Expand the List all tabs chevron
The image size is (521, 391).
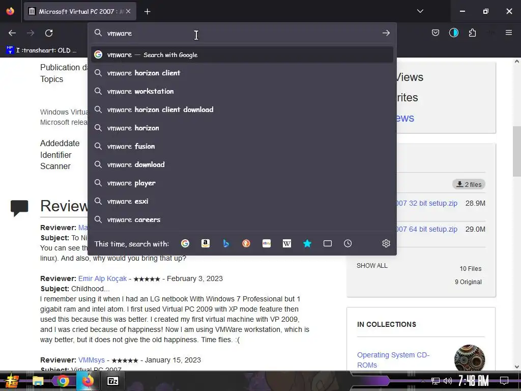pyautogui.click(x=420, y=11)
